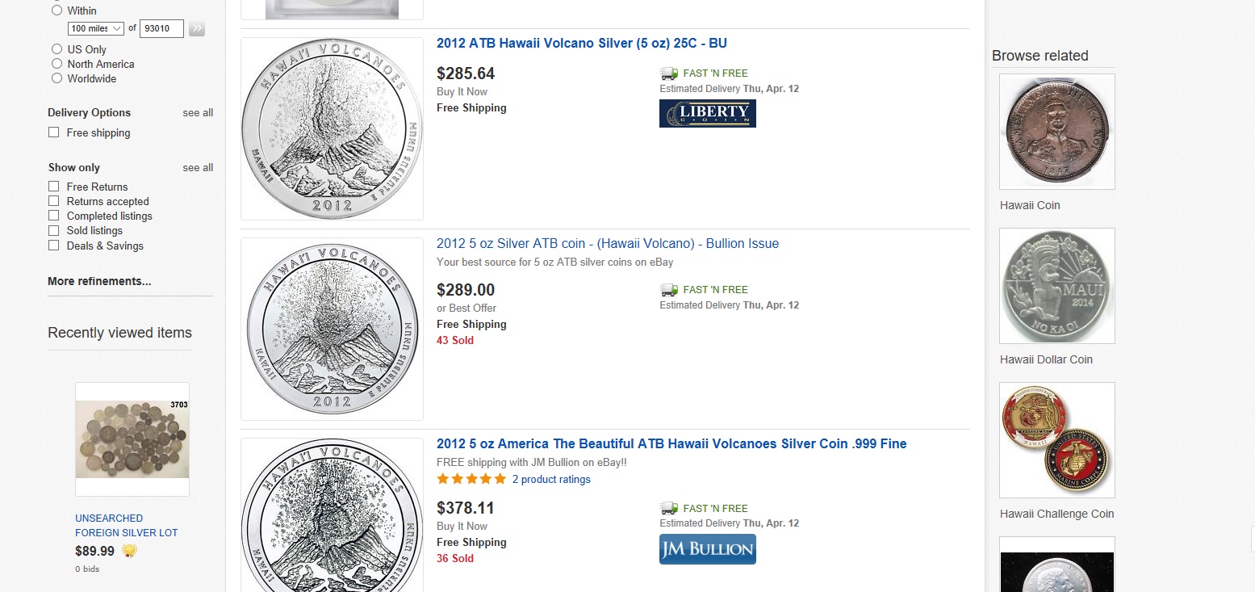Click the Liberty Coin seller logo
Viewport: 1255px width, 592px height.
[707, 113]
